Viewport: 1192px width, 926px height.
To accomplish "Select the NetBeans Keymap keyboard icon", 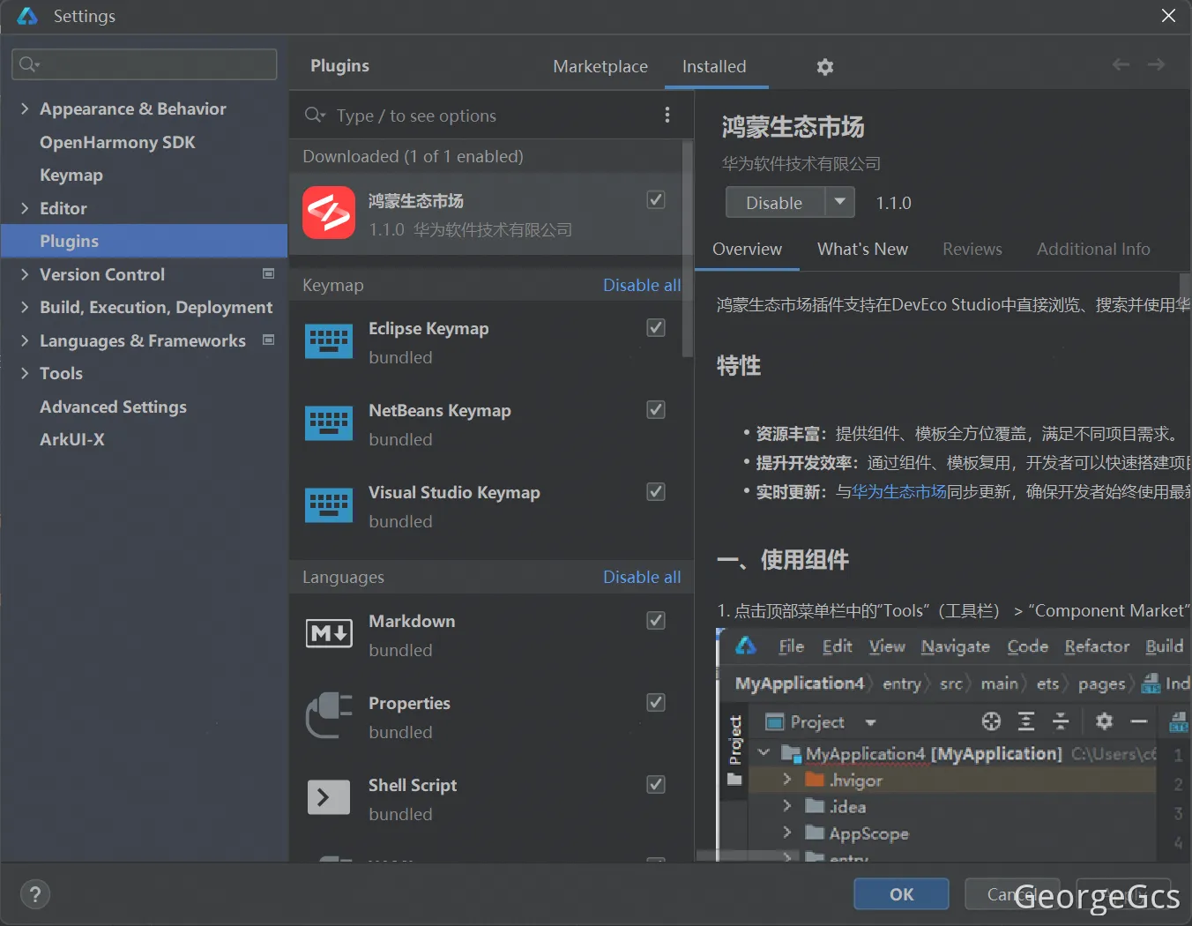I will [x=329, y=423].
